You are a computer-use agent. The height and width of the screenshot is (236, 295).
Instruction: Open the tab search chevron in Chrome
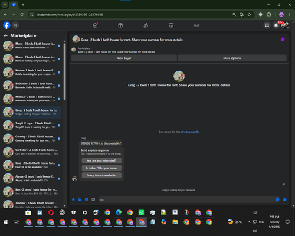(5, 5)
